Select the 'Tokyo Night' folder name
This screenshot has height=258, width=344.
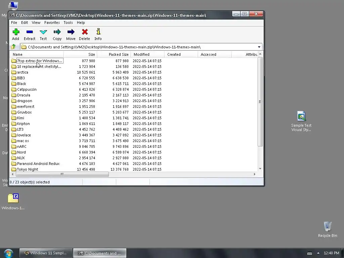(28, 169)
